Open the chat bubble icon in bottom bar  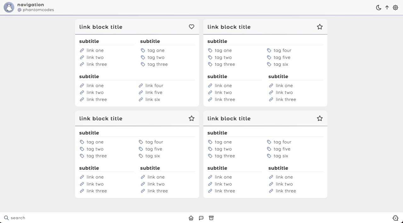pyautogui.click(x=201, y=218)
